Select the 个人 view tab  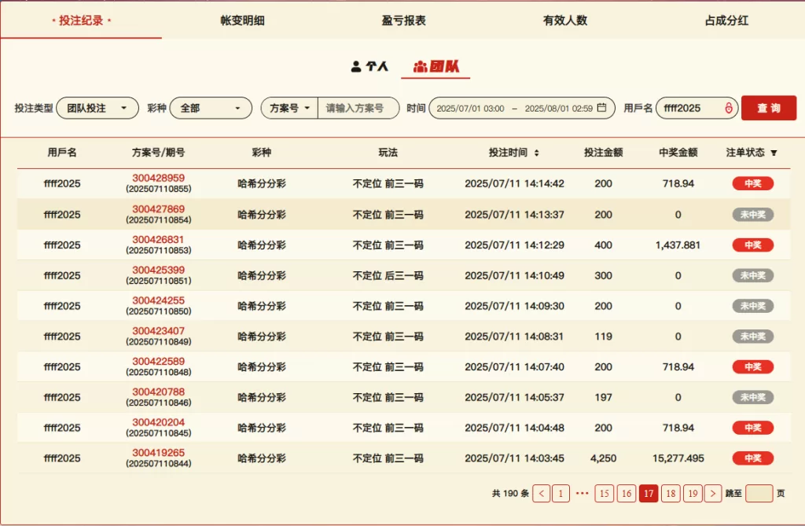click(x=369, y=66)
